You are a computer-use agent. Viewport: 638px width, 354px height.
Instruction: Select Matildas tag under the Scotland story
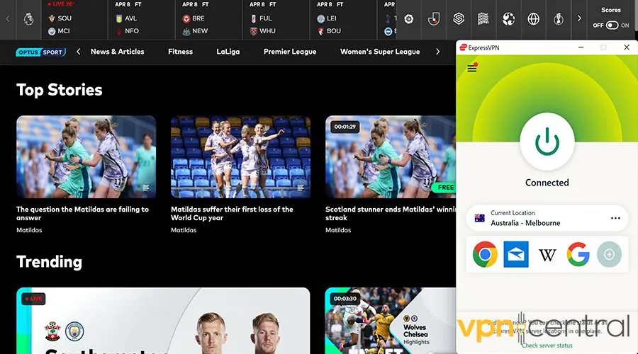338,230
